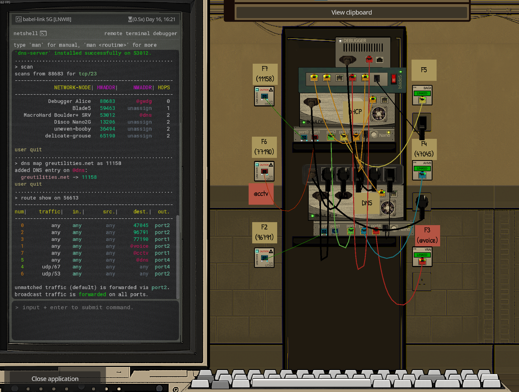Viewport: 519px width, 392px height.
Task: Open the View clipboard panel
Action: [351, 13]
